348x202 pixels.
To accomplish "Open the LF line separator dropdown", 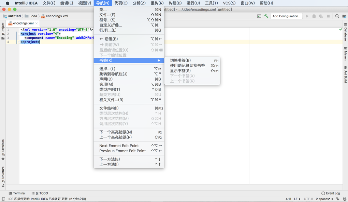I will pos(297,199).
